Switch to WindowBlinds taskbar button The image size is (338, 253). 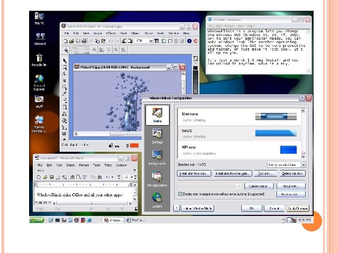tap(114, 220)
